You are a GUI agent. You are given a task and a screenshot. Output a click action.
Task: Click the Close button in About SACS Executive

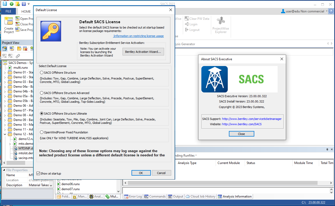(x=241, y=134)
